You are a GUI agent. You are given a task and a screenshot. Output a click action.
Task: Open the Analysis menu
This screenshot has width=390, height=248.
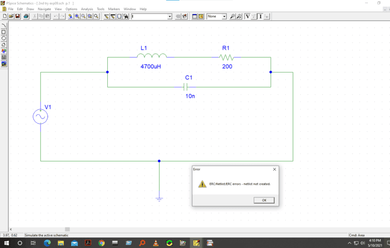pos(87,9)
